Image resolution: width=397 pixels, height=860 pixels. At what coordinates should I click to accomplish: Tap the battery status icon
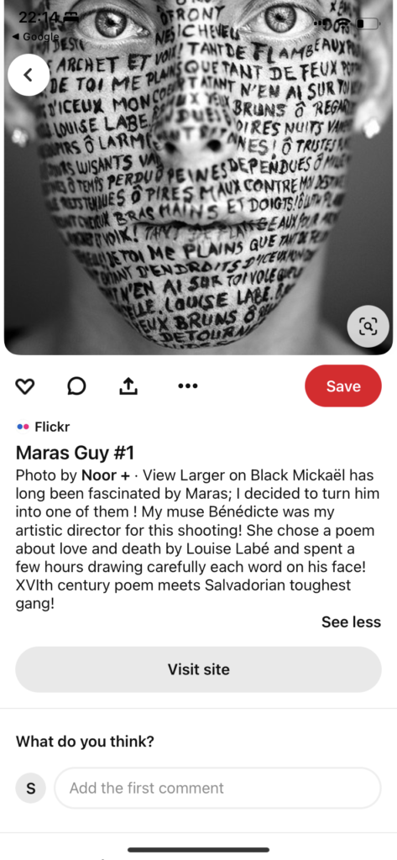tap(368, 24)
